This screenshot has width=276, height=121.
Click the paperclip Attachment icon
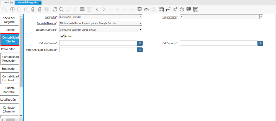tap(68, 9)
